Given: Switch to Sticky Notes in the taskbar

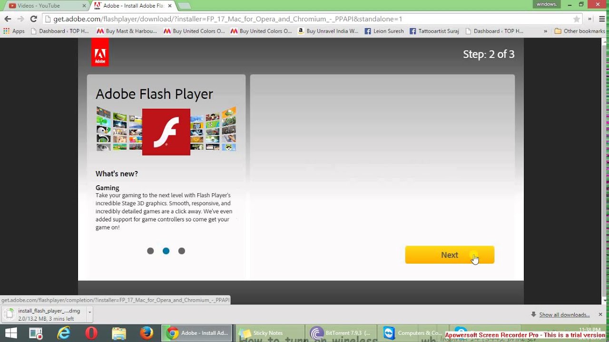Looking at the screenshot, I should [x=269, y=333].
